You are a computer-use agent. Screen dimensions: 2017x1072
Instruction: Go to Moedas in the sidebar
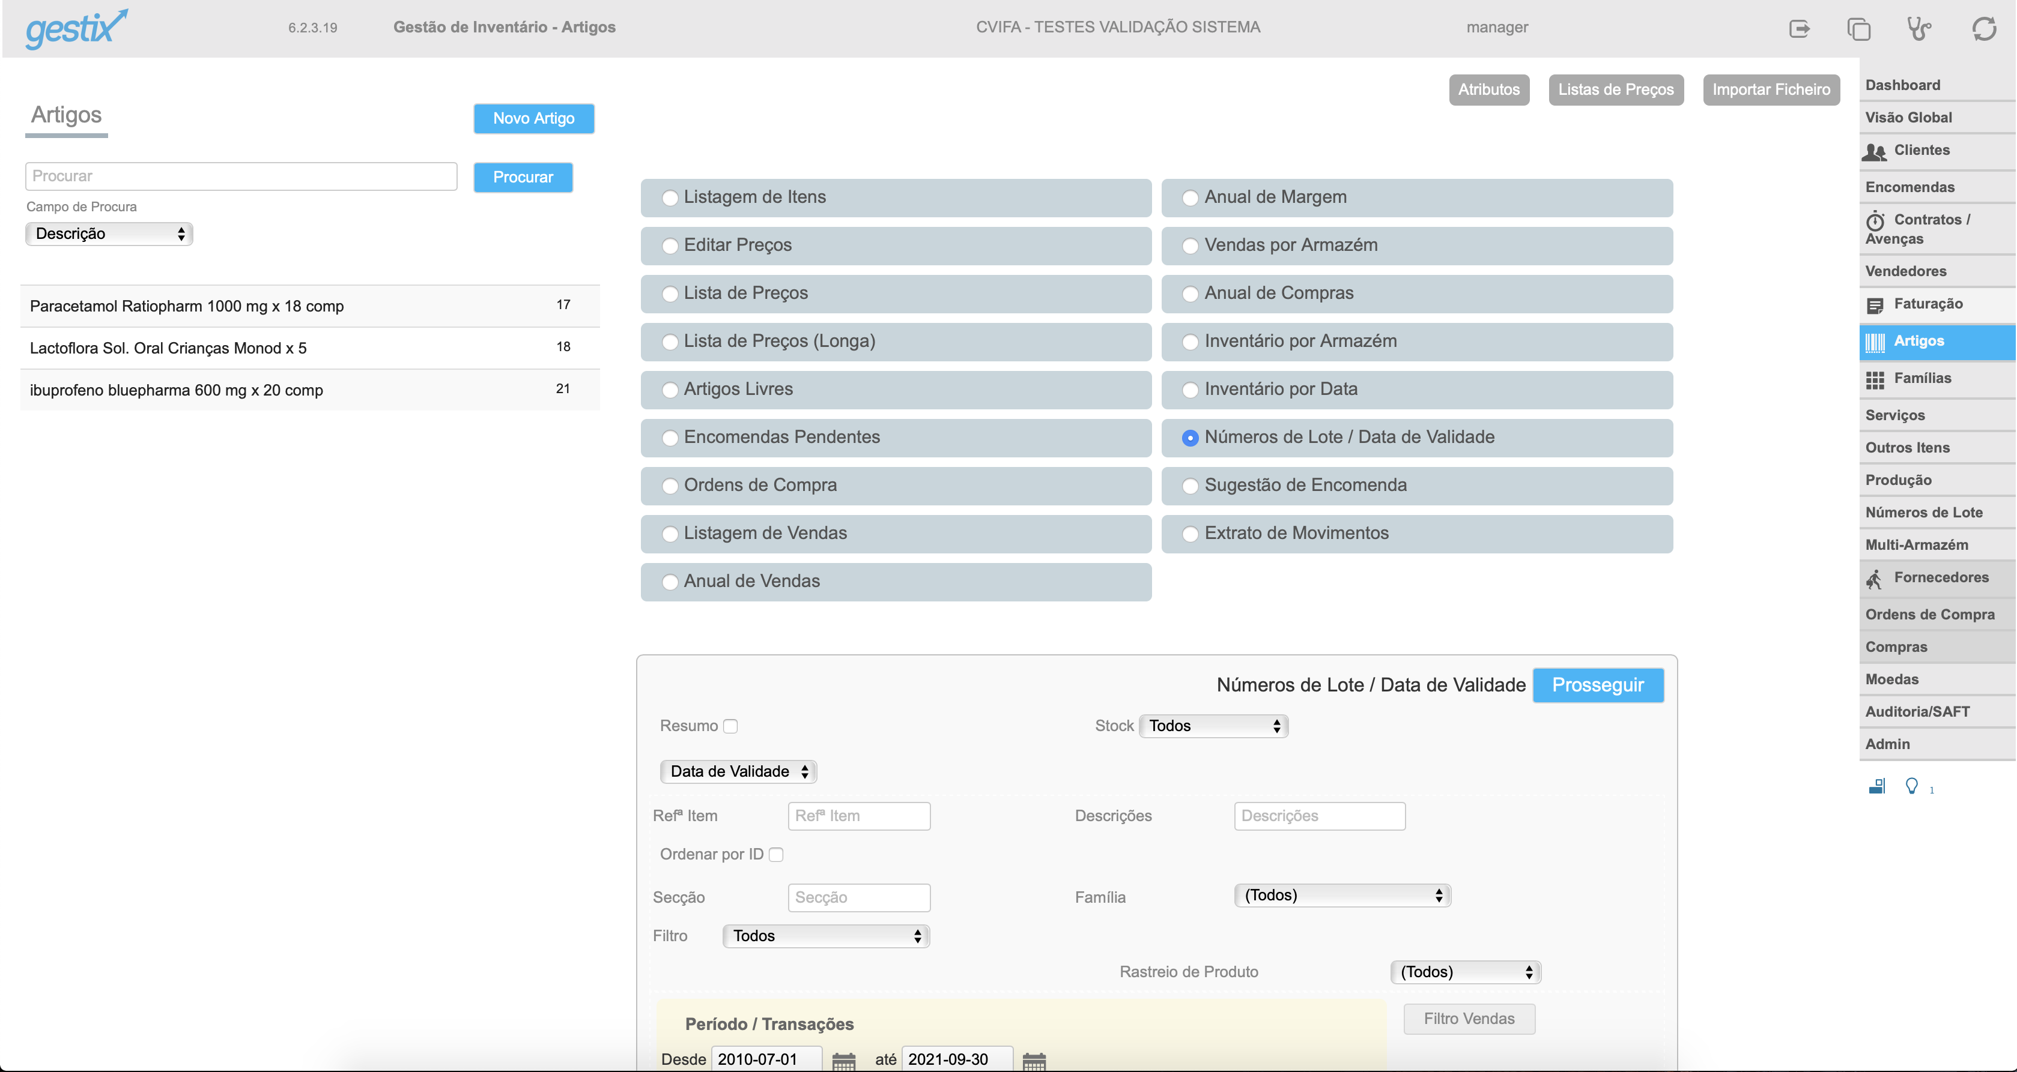[x=1937, y=680]
